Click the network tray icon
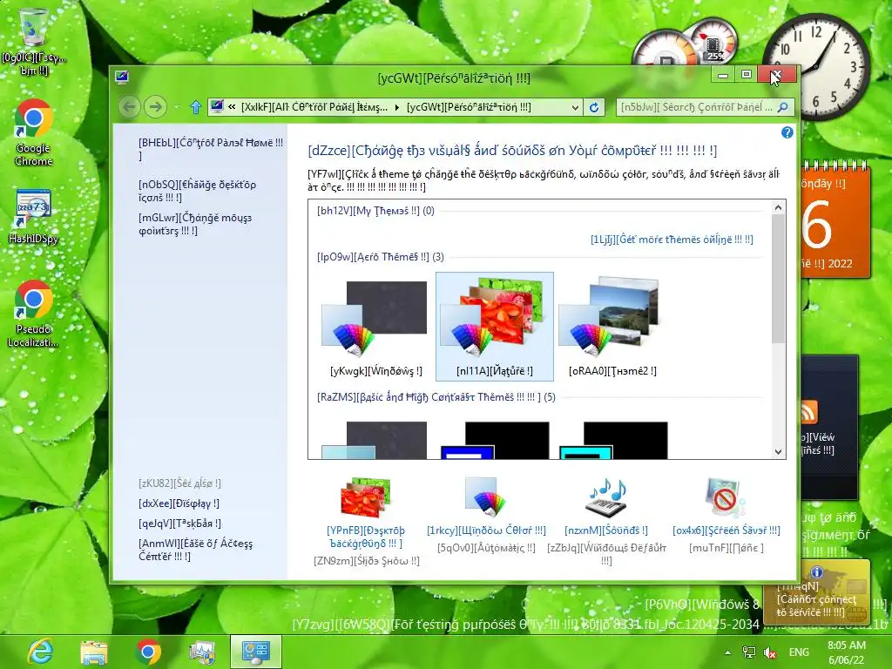This screenshot has height=669, width=892. coord(748,652)
